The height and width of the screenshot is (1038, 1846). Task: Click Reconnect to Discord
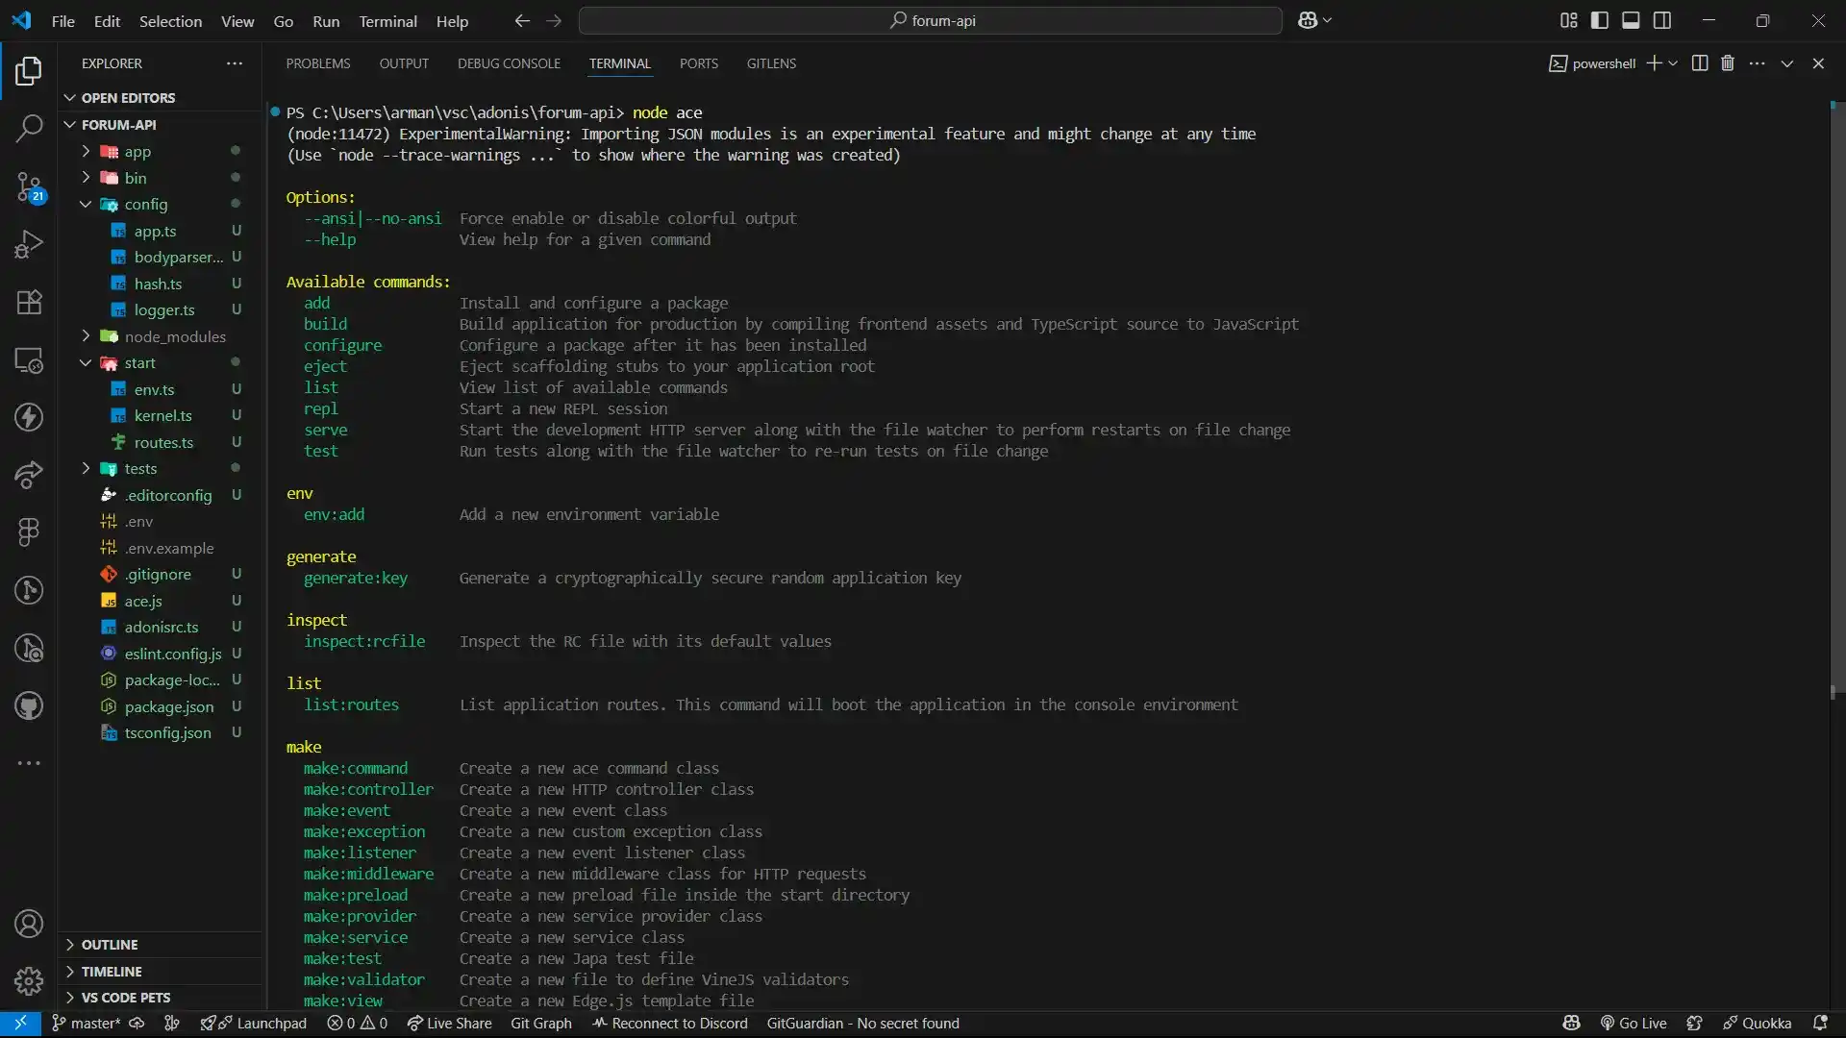(x=670, y=1024)
